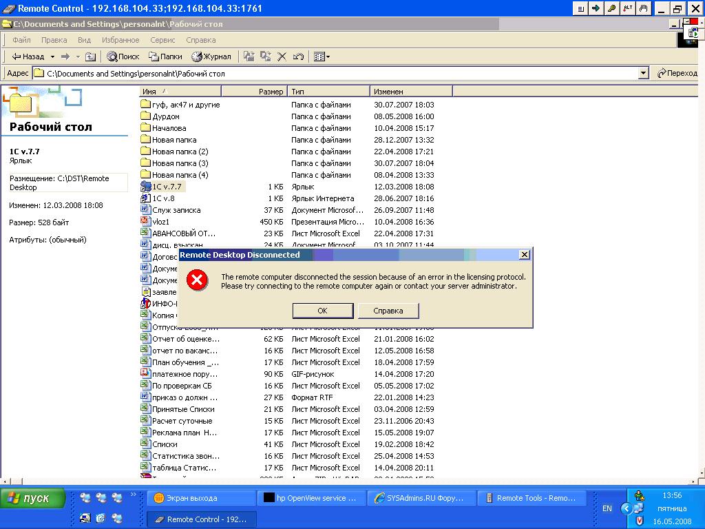
Task: Open the Файл menu
Action: 21,40
